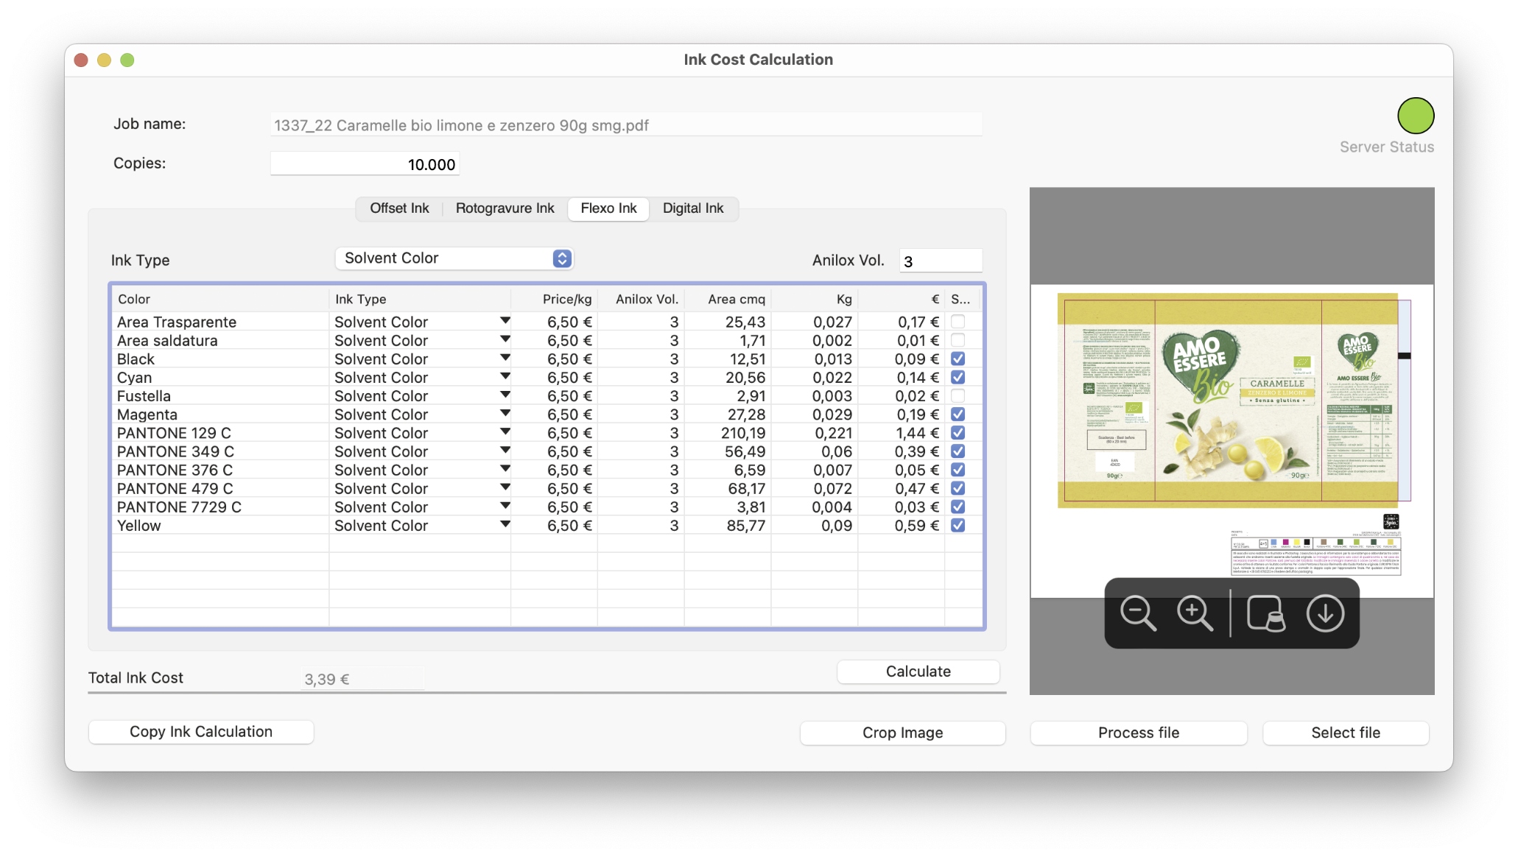Click the Crop Image button
Image resolution: width=1518 pixels, height=857 pixels.
coord(902,733)
